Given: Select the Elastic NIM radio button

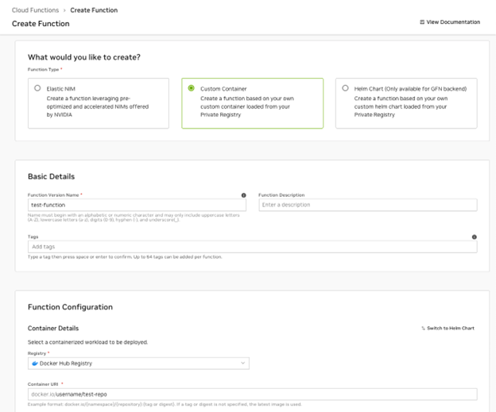Looking at the screenshot, I should pos(37,88).
